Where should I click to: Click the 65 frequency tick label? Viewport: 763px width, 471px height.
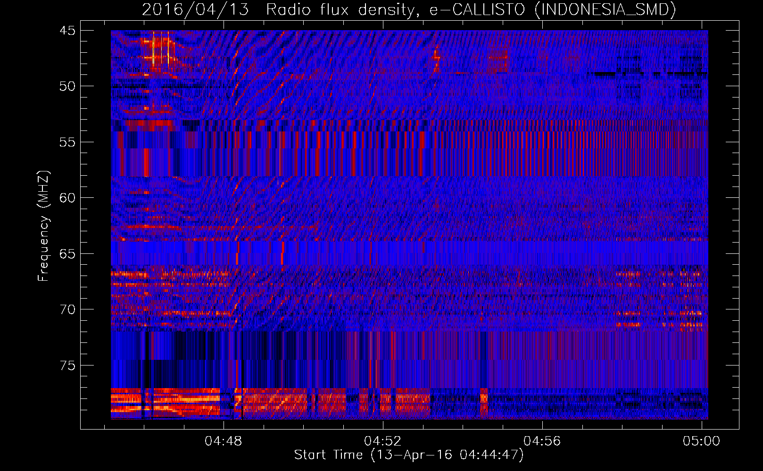[67, 254]
